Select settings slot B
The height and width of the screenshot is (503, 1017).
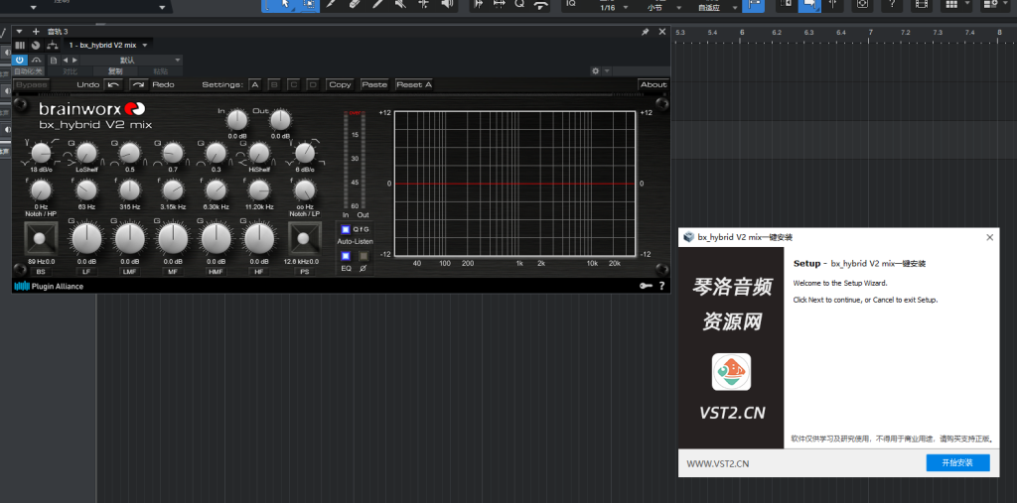click(x=274, y=85)
